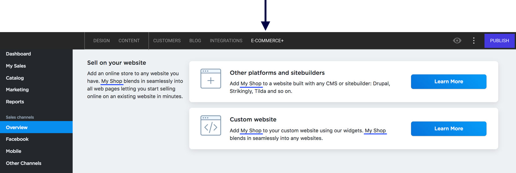Learn More about custom website
The image size is (516, 173).
tap(449, 129)
